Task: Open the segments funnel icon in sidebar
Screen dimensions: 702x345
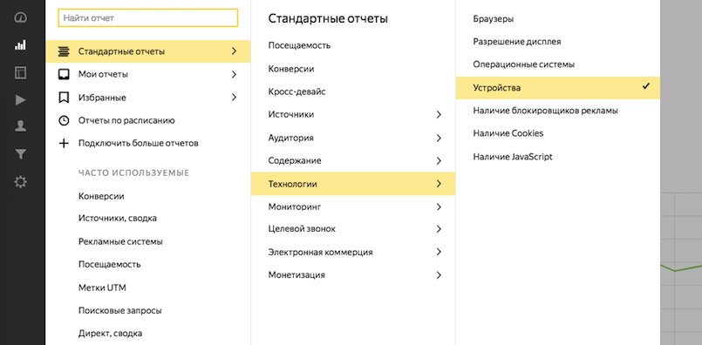Action: pyautogui.click(x=21, y=154)
